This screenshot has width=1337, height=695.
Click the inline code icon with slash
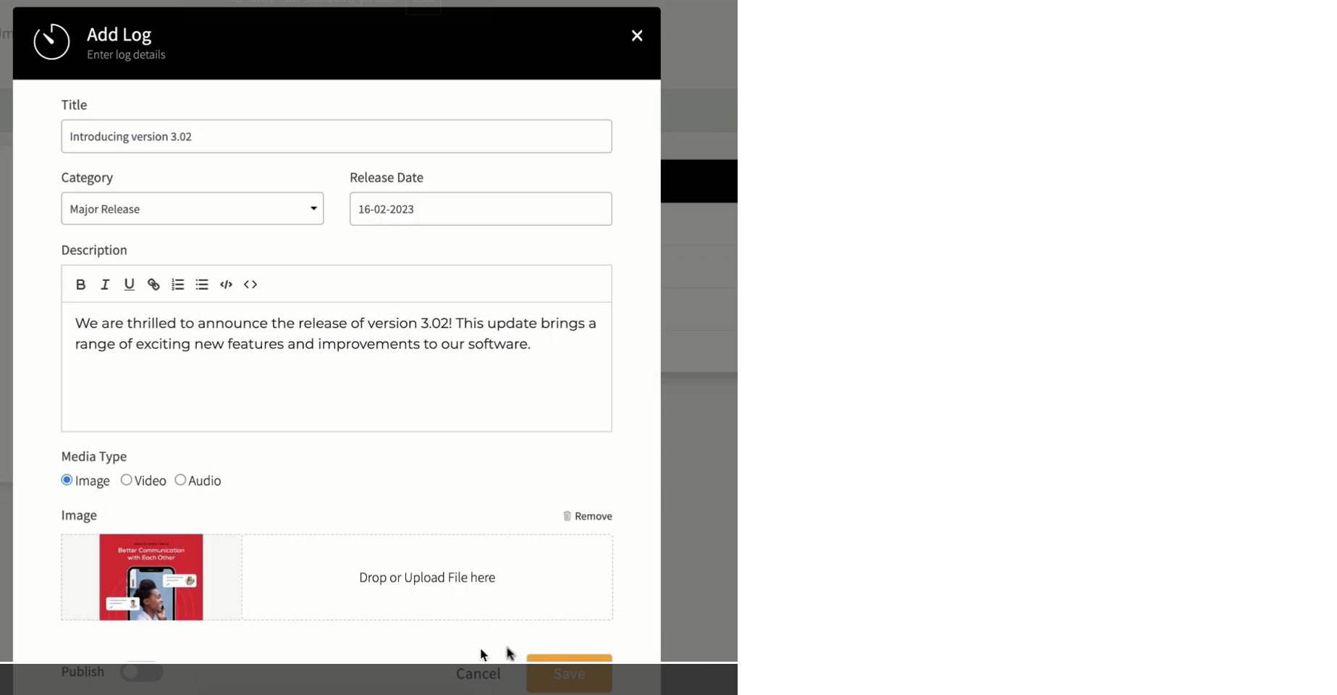(226, 285)
